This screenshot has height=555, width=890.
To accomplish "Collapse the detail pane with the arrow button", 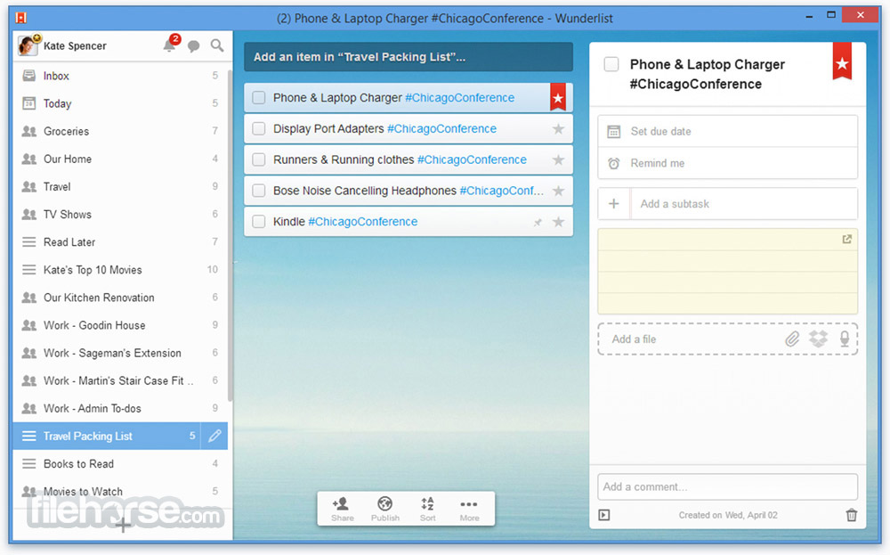I will (604, 515).
